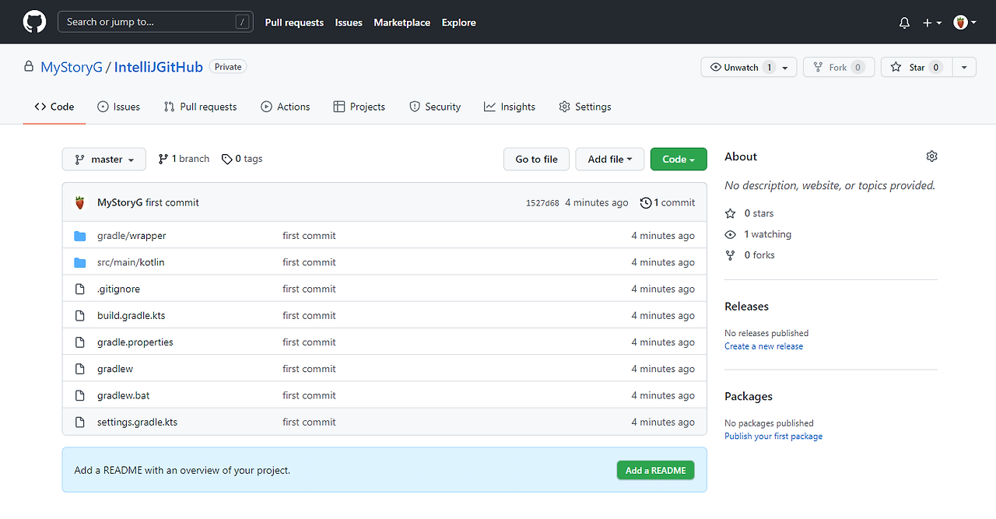Click the gradle/wrapper folder icon
This screenshot has width=996, height=519.
(79, 236)
